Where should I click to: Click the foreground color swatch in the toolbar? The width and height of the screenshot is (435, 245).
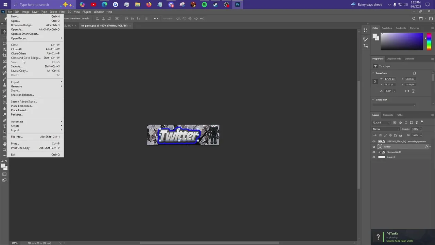tap(3, 166)
